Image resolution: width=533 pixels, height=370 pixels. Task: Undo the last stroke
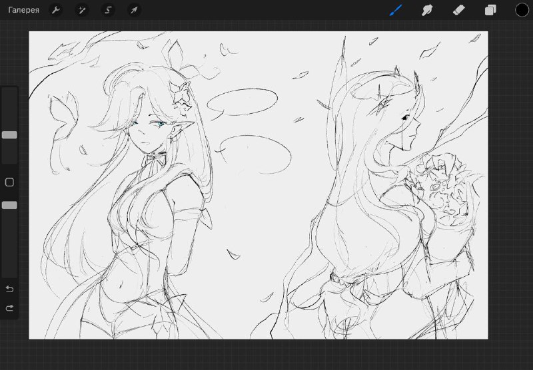pos(9,289)
